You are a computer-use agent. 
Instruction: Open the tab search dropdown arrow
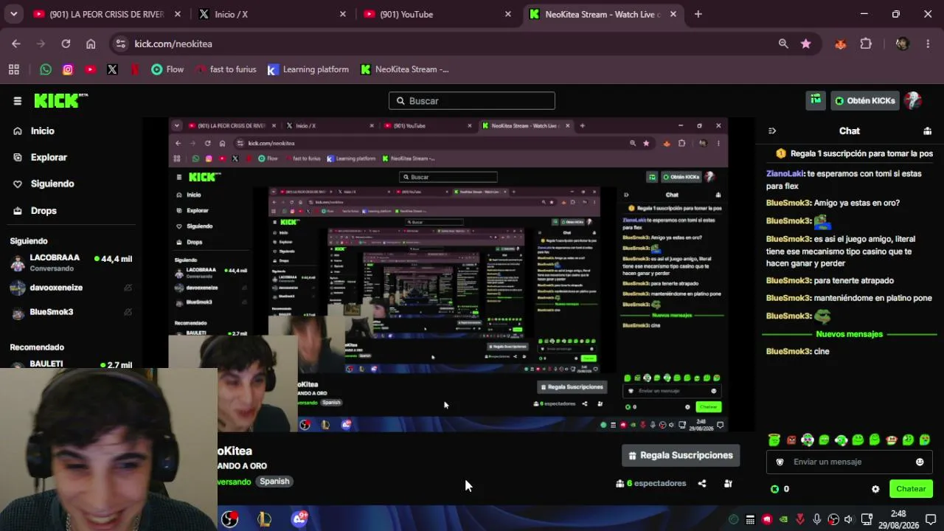(x=13, y=14)
